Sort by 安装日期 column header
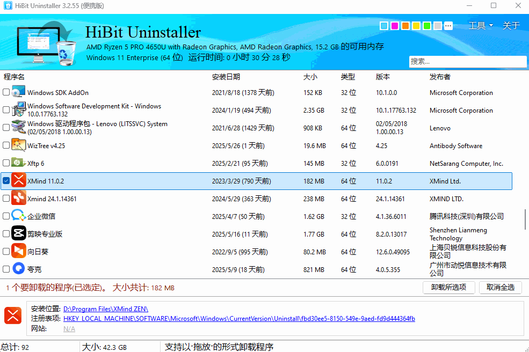This screenshot has width=529, height=352. click(x=226, y=77)
